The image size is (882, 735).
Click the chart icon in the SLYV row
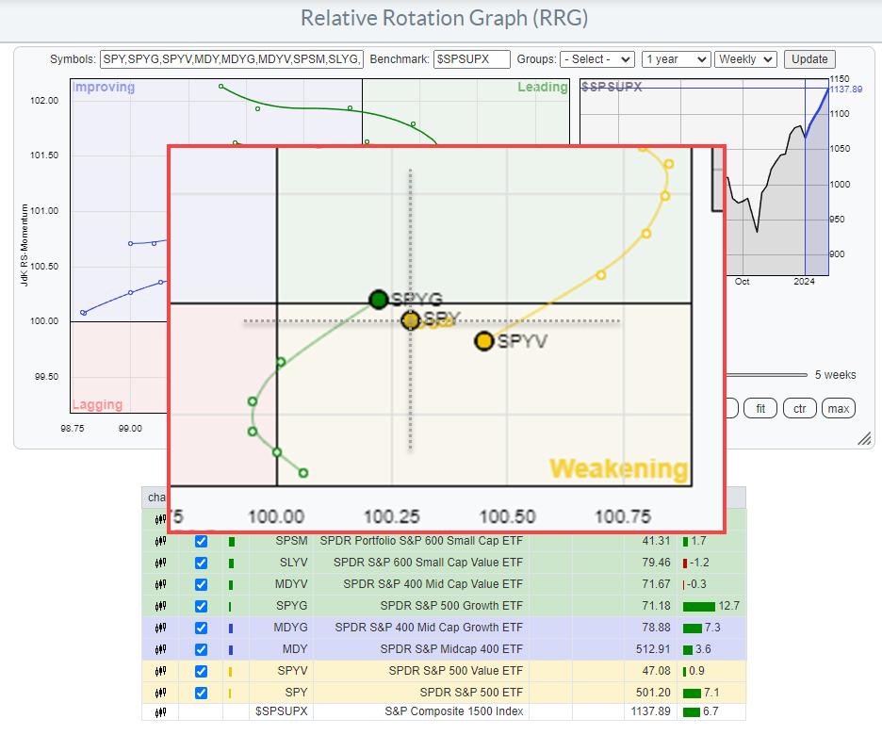[x=159, y=563]
